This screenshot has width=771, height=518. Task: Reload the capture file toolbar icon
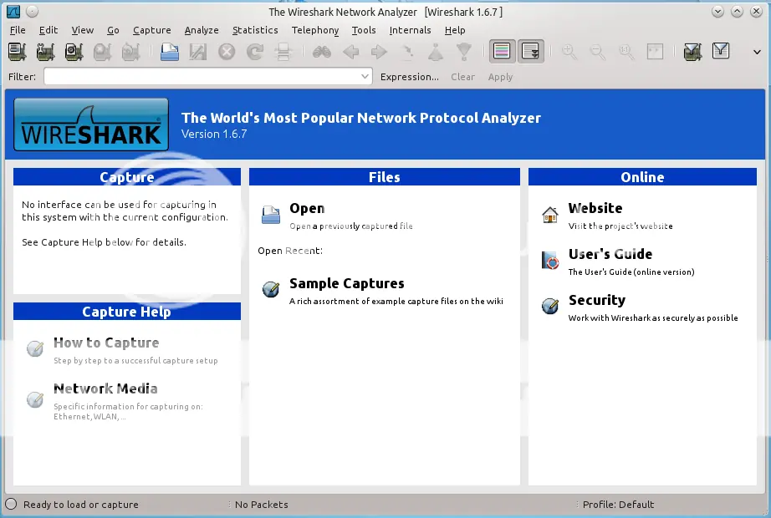click(x=255, y=52)
